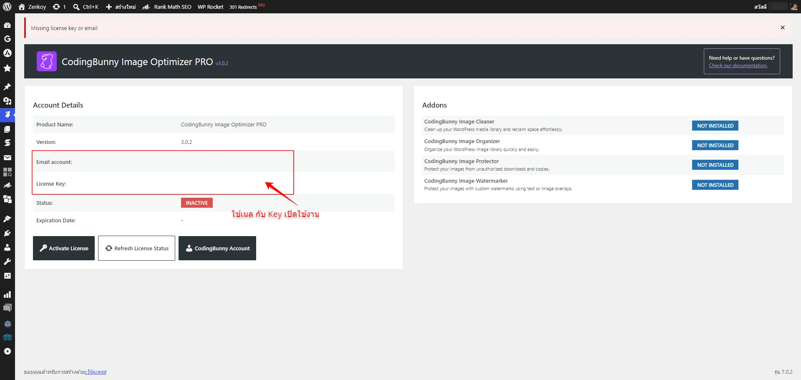Open the Dashboard gauge icon in sidebar

7,25
